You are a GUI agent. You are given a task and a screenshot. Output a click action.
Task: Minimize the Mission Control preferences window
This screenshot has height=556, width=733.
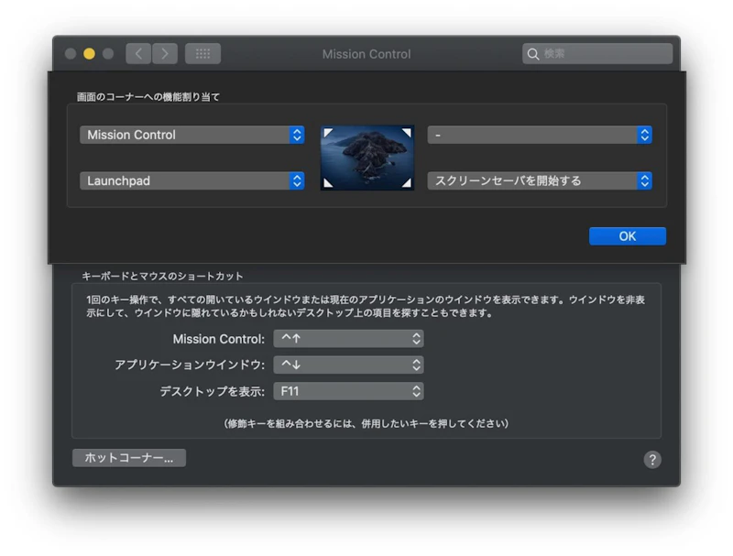pyautogui.click(x=88, y=53)
